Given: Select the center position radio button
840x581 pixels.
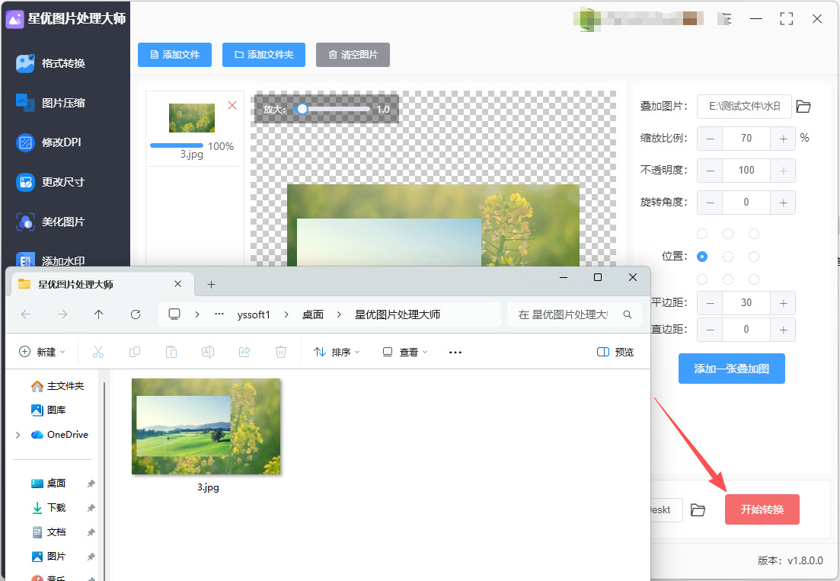Looking at the screenshot, I should (727, 257).
